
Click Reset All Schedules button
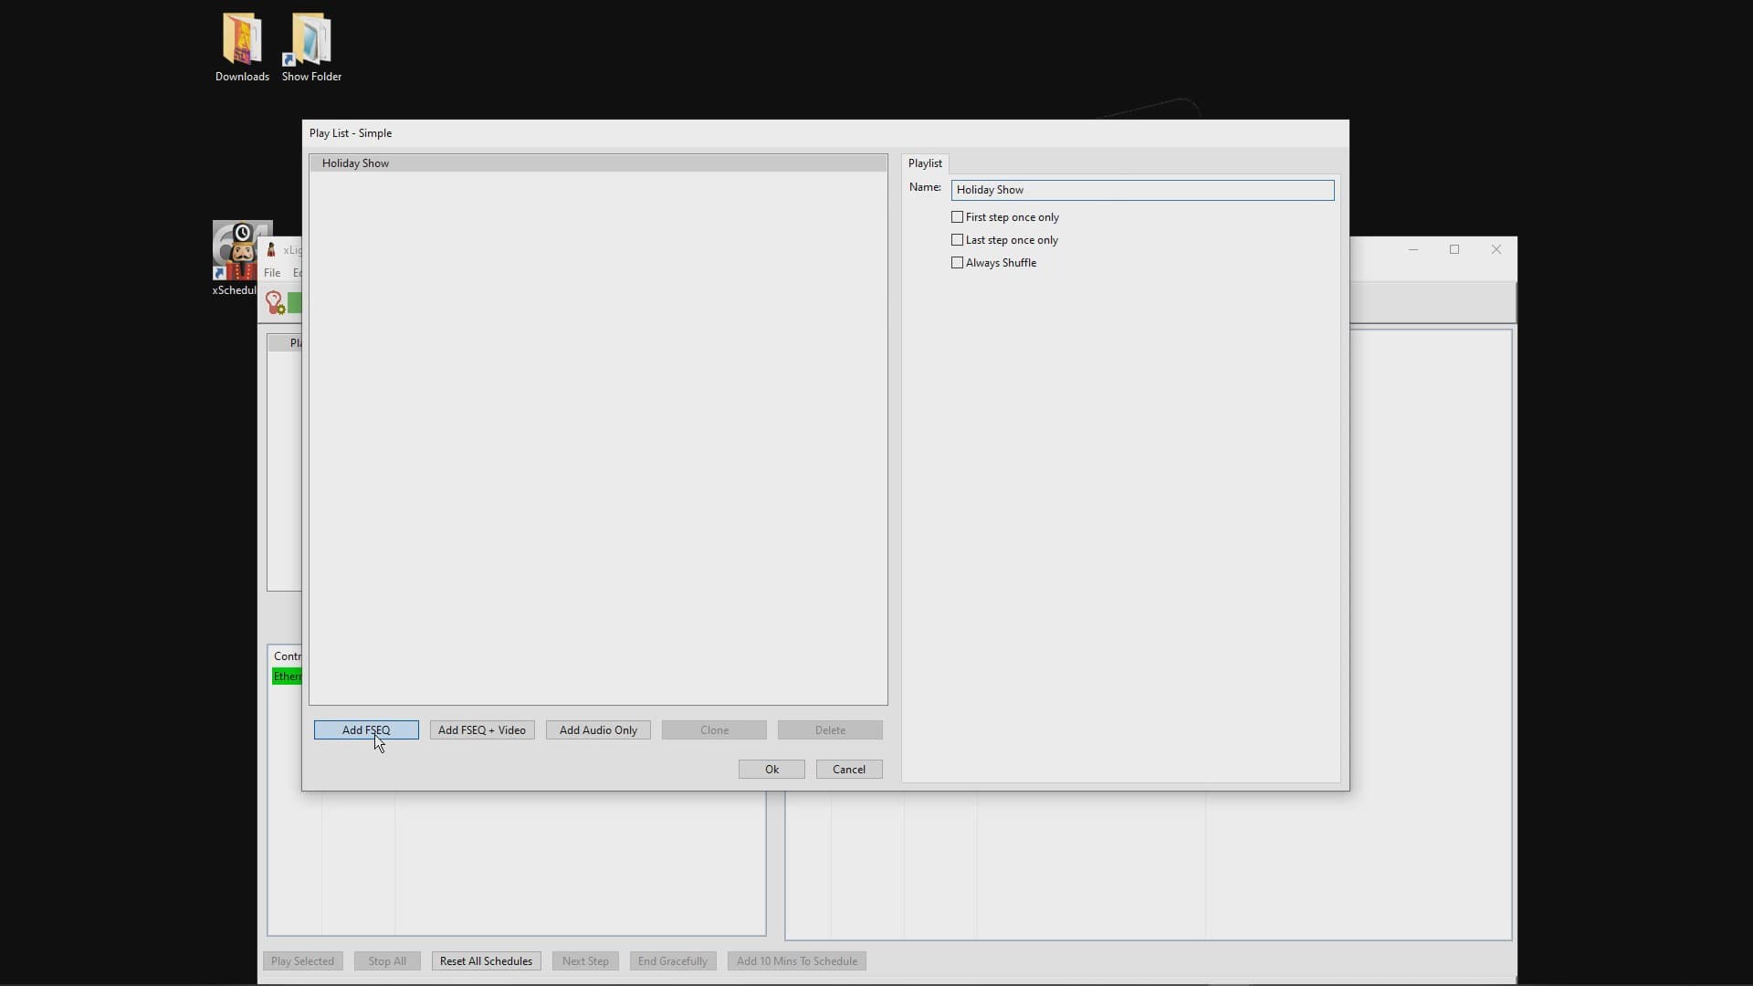[486, 961]
